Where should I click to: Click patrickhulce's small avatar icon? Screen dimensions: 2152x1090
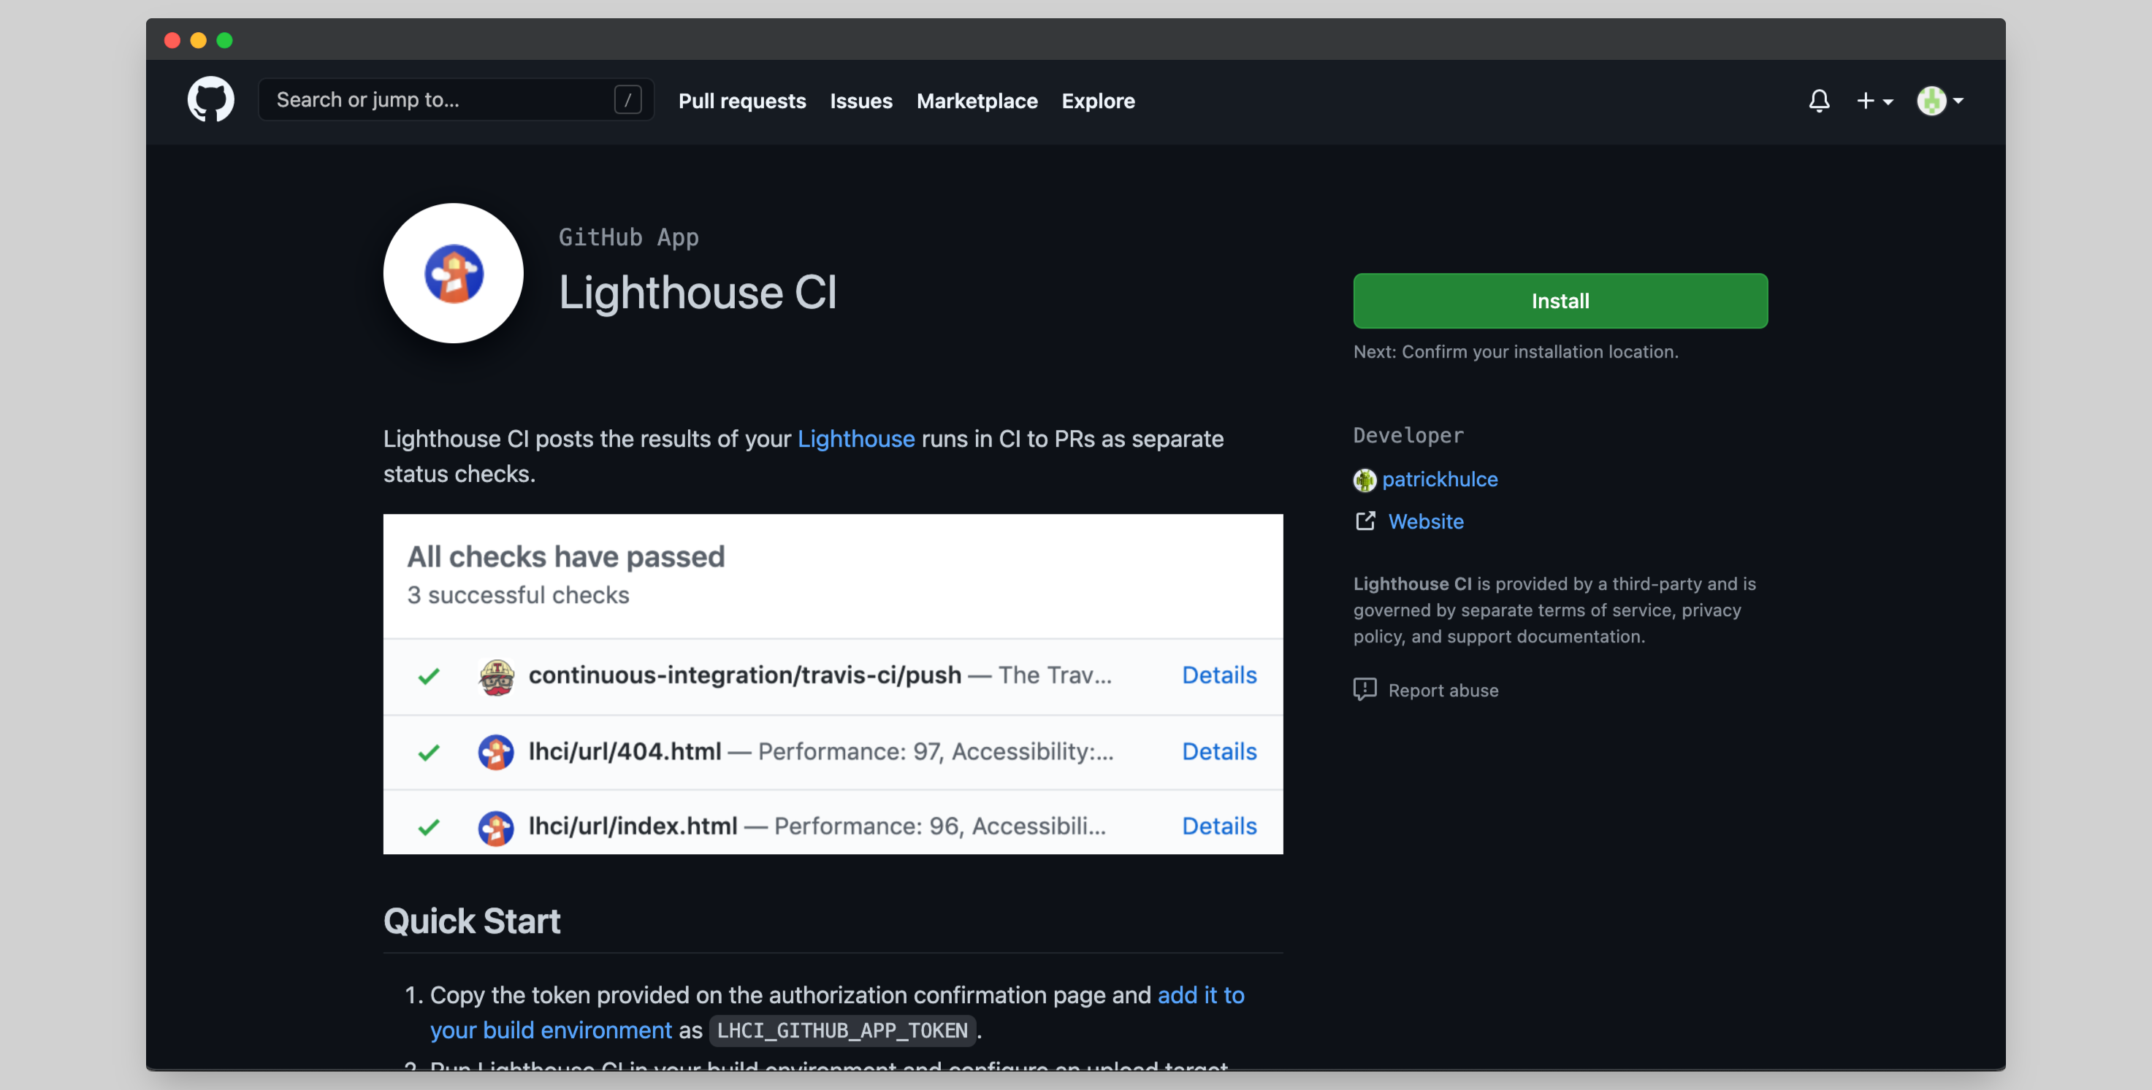[1365, 480]
